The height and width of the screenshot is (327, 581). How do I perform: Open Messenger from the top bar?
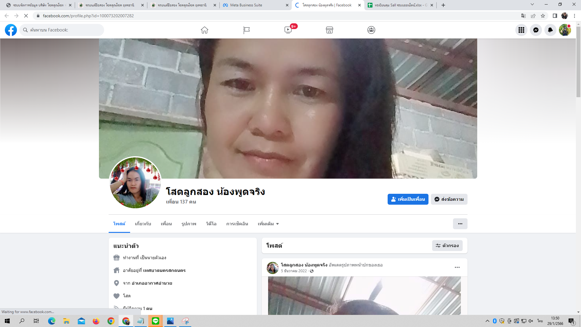536,30
